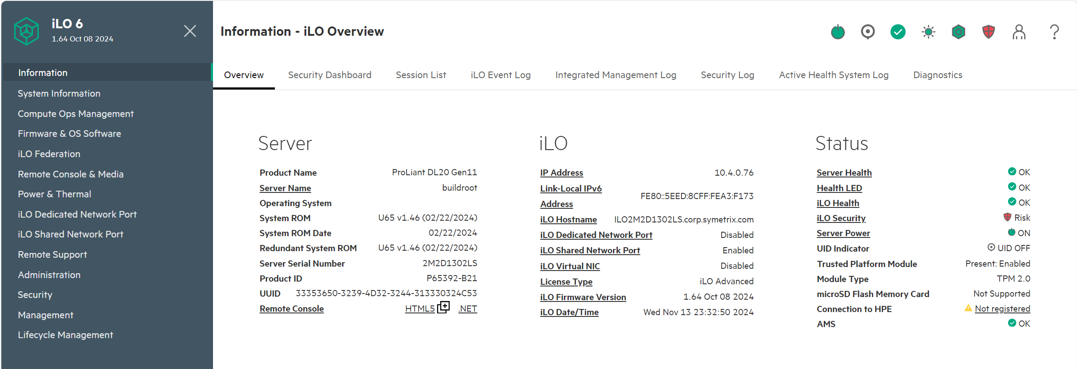Open iLO Shared Network Port link in iLO section

(x=590, y=250)
